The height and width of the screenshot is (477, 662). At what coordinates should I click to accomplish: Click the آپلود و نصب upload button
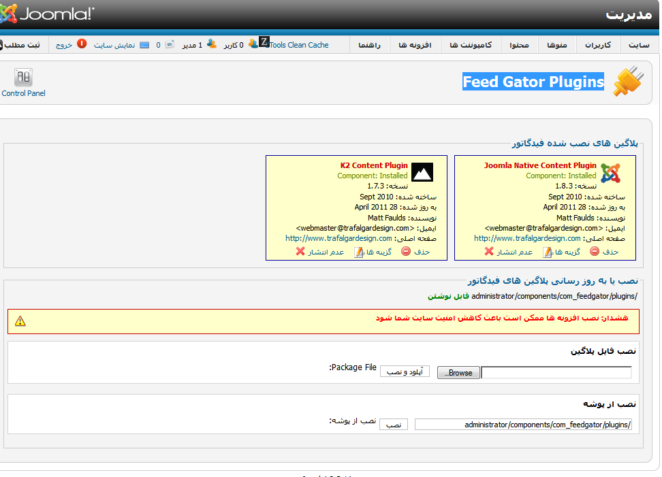click(405, 372)
